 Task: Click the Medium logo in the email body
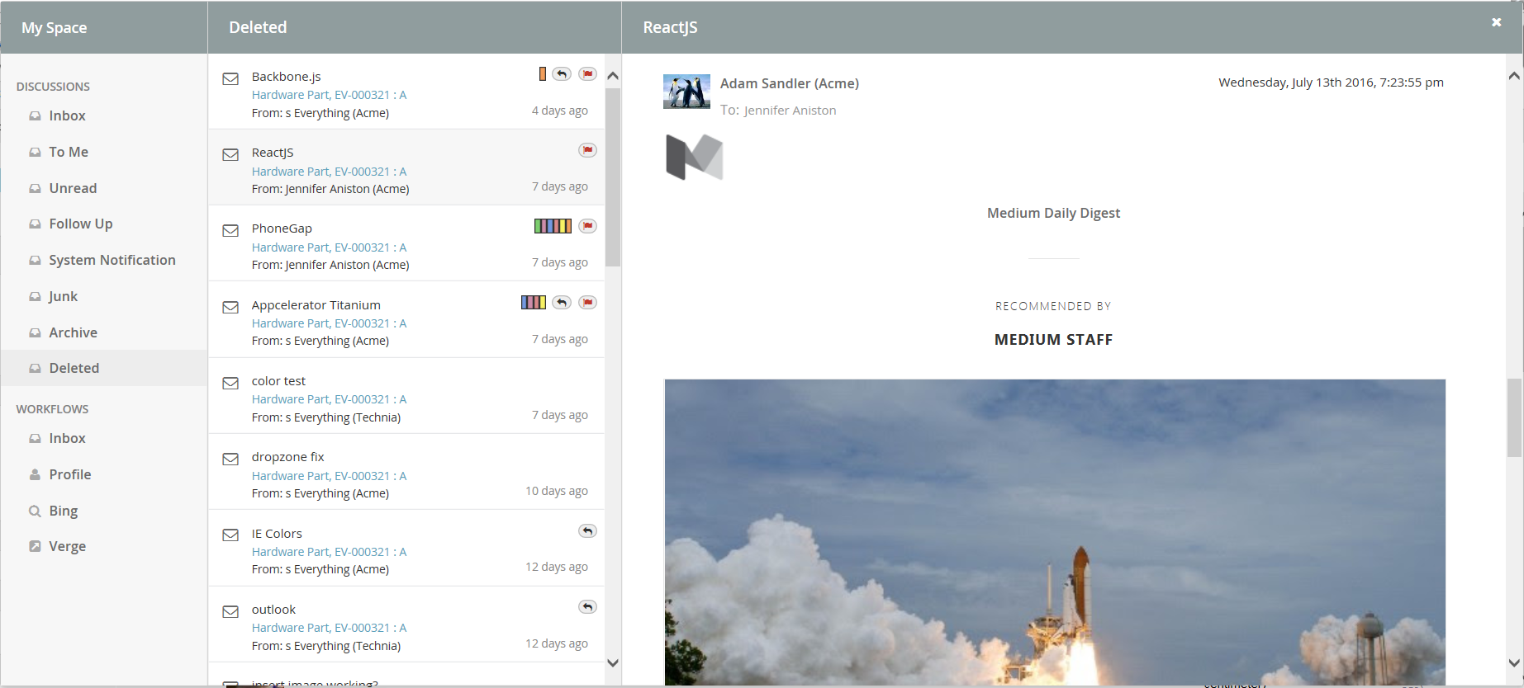click(694, 157)
